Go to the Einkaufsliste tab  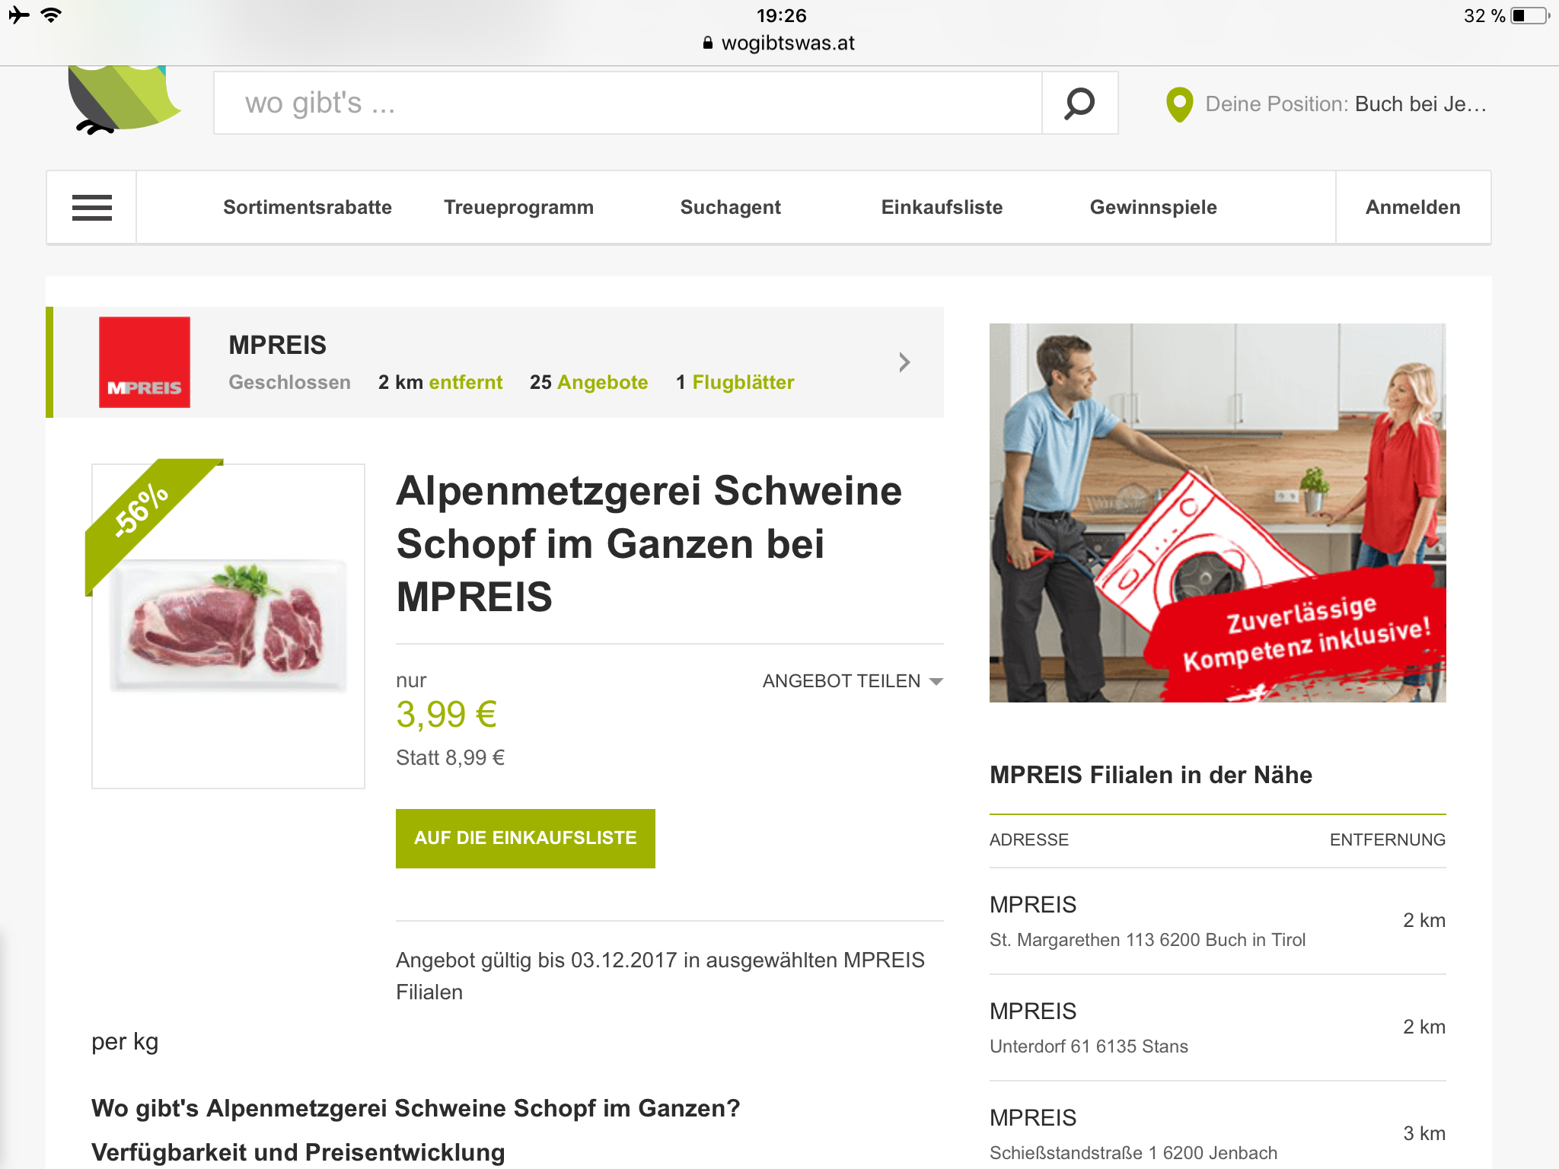click(942, 207)
